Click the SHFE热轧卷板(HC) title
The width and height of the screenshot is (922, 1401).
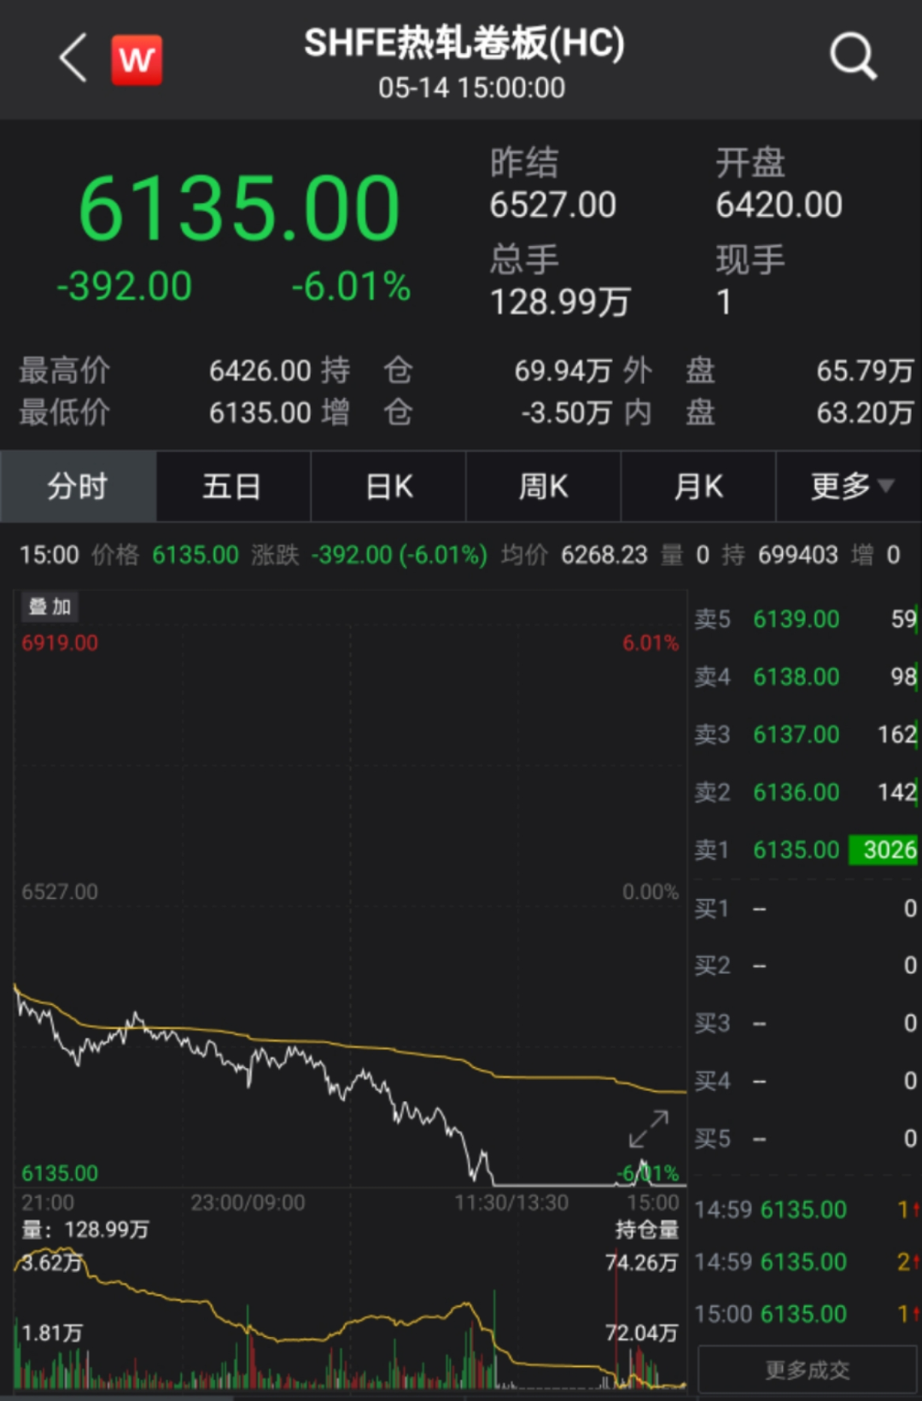(x=464, y=43)
